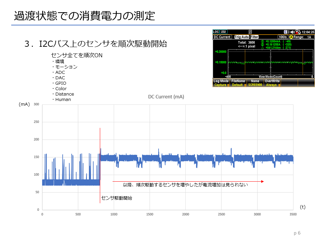Open the Log Mode Capture dropdown
This screenshot has height=244, width=326.
pos(221,83)
